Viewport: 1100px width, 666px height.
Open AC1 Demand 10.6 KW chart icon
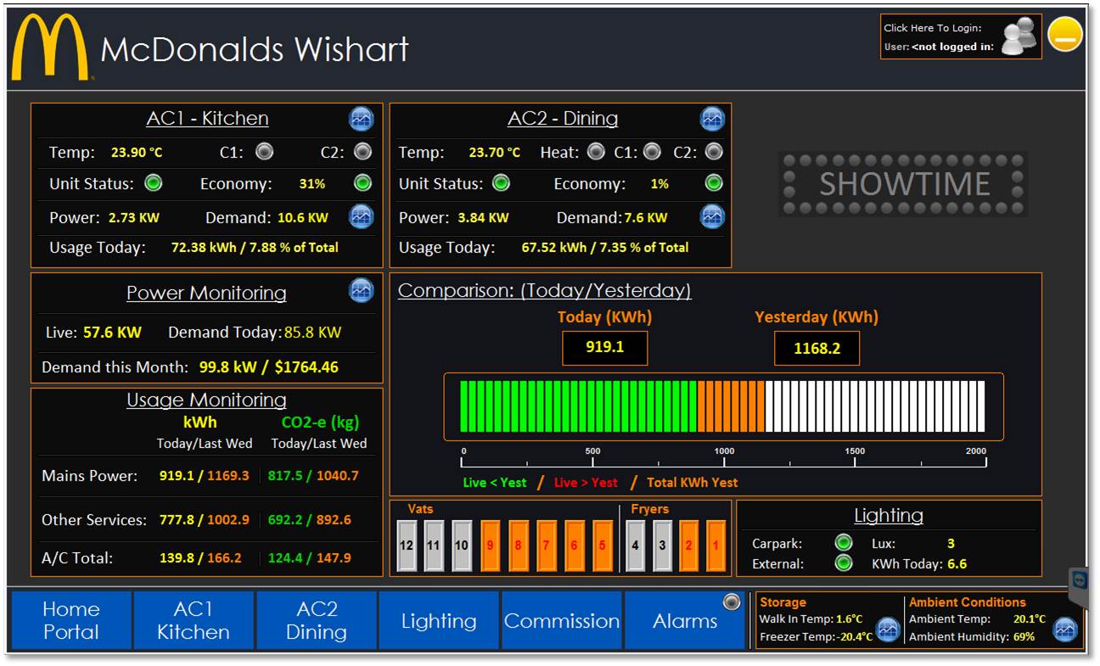362,216
